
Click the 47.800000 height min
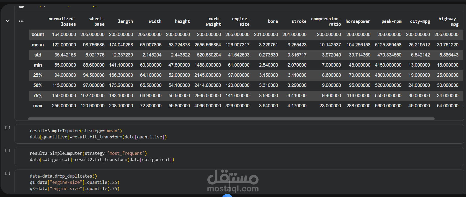tap(179, 65)
